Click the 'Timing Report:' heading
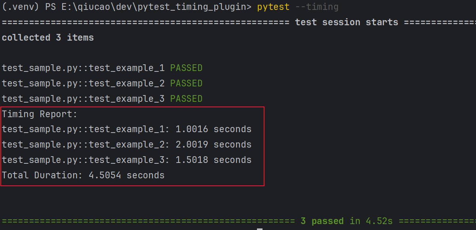The width and height of the screenshot is (476, 230). (x=40, y=114)
